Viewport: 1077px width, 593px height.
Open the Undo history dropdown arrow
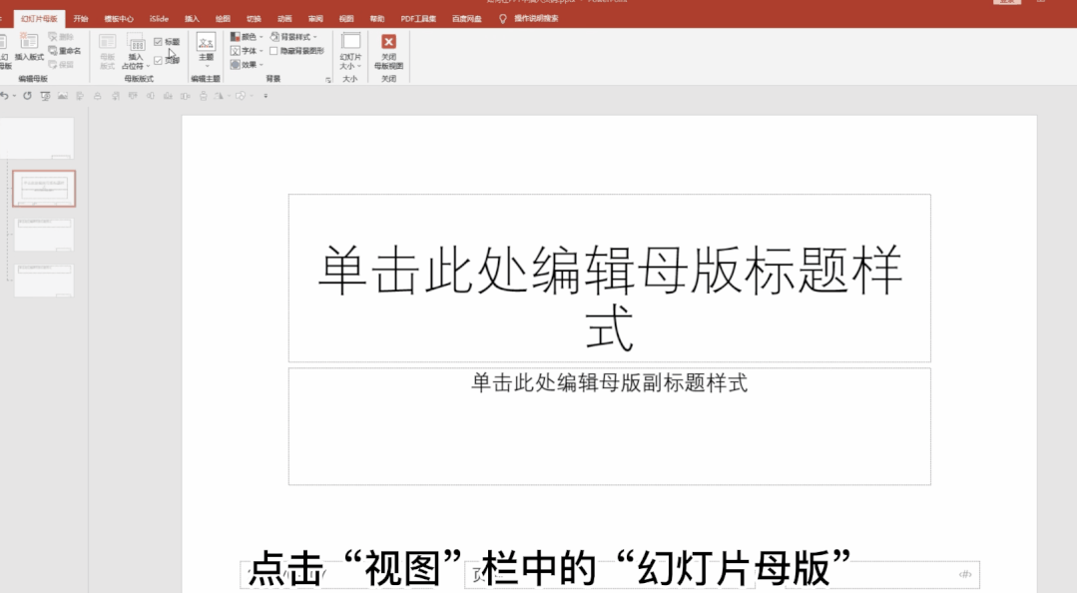pos(17,96)
